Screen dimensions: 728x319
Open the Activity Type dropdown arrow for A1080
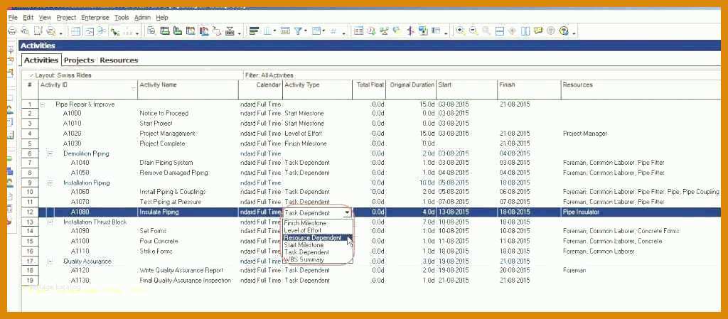pos(347,212)
